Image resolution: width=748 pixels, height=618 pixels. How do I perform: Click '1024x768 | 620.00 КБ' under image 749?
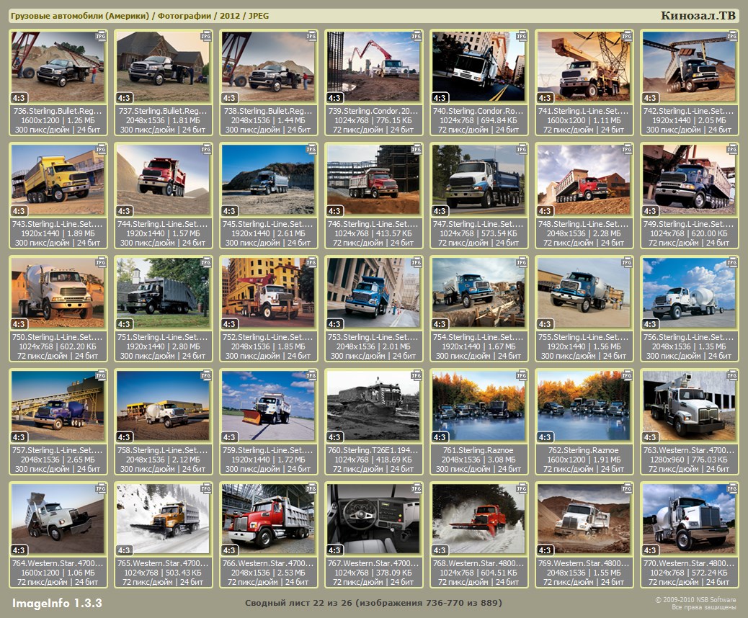pyautogui.click(x=689, y=233)
